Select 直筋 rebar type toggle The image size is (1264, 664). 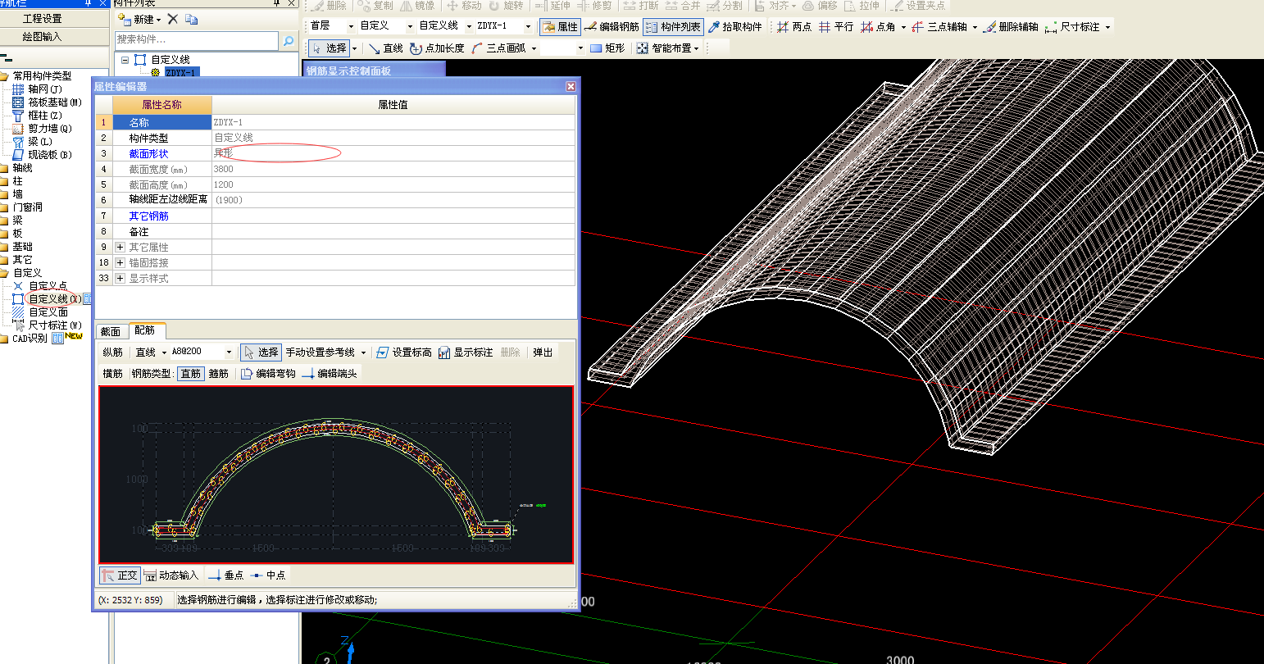coord(190,374)
